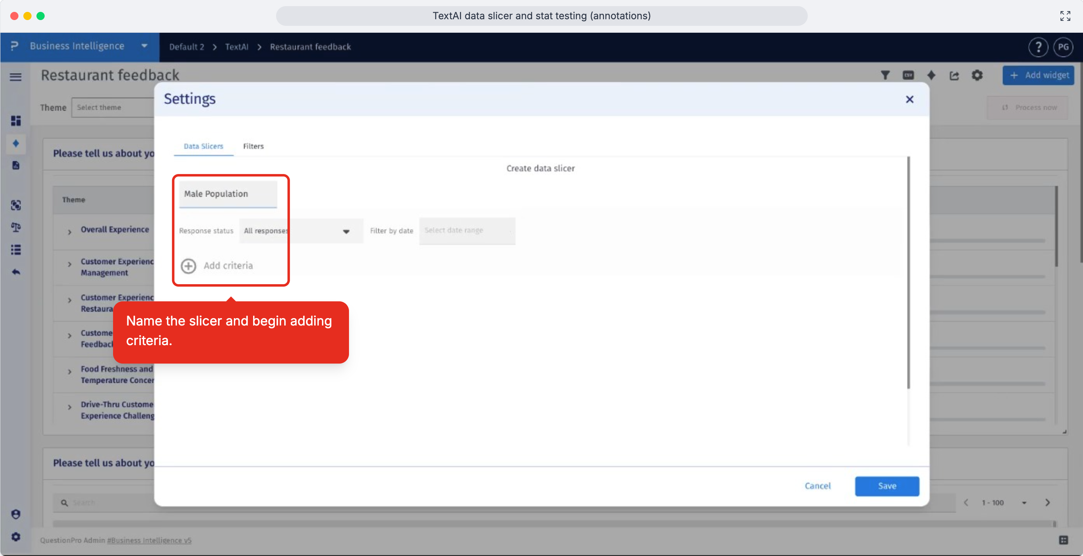The image size is (1083, 556).
Task: Click the reply arrow icon in the sidebar
Action: (16, 272)
